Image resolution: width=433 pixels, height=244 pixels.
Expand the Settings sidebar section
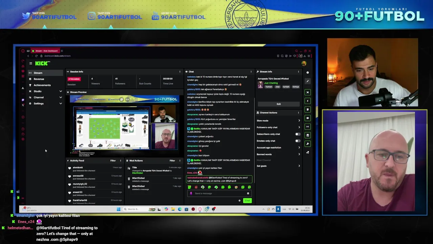point(45,103)
